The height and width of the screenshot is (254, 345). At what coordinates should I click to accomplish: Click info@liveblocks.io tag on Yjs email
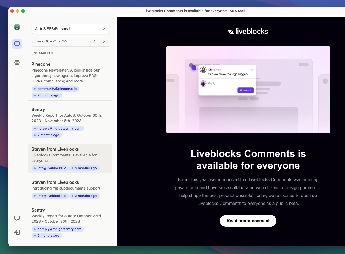click(50, 196)
